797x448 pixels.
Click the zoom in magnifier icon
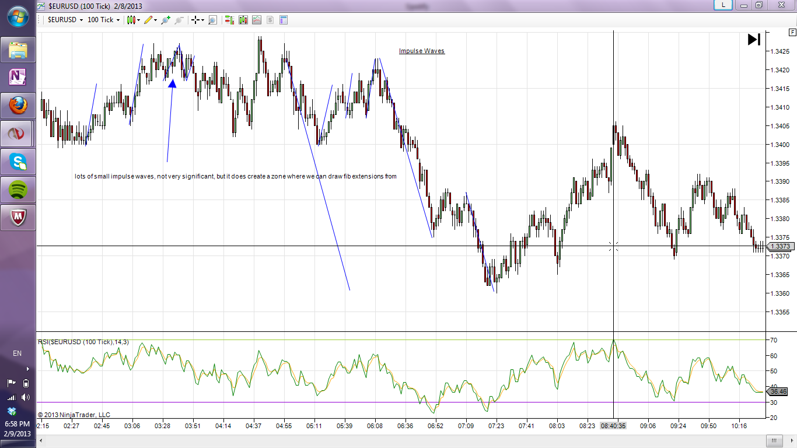[x=166, y=20]
